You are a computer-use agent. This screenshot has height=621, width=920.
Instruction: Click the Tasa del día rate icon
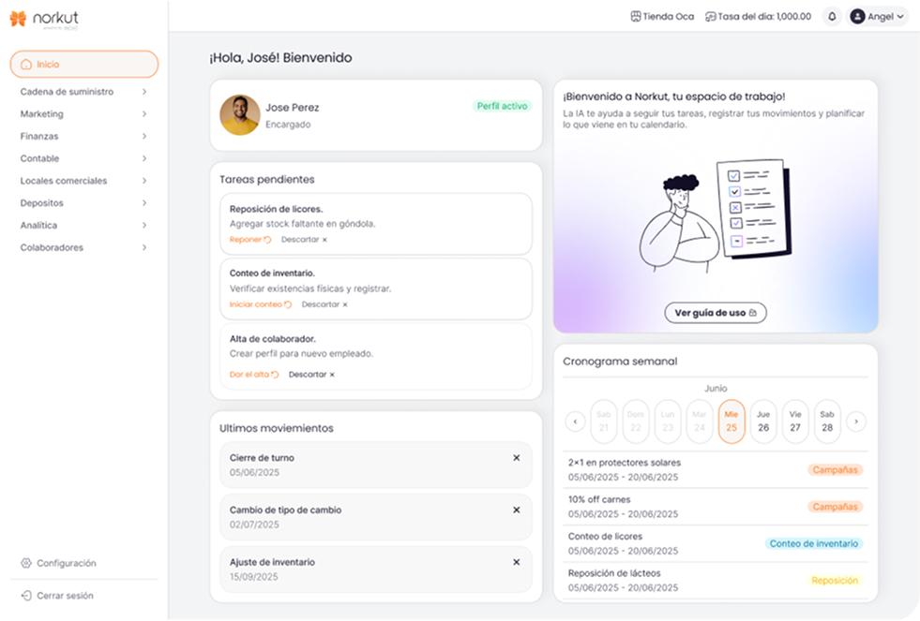click(x=710, y=17)
